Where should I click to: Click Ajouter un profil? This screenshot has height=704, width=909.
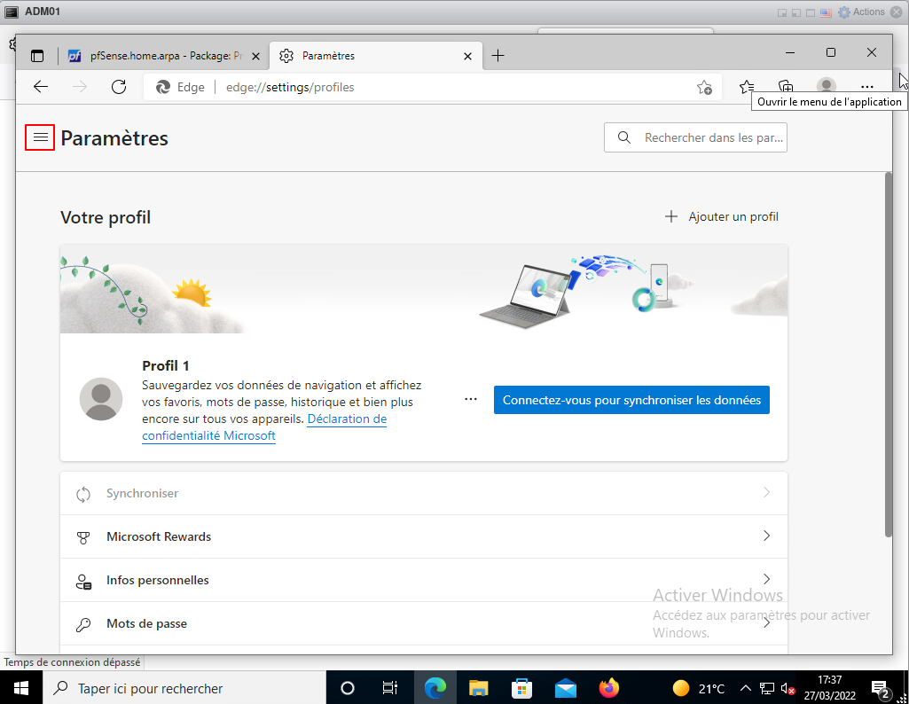tap(722, 216)
